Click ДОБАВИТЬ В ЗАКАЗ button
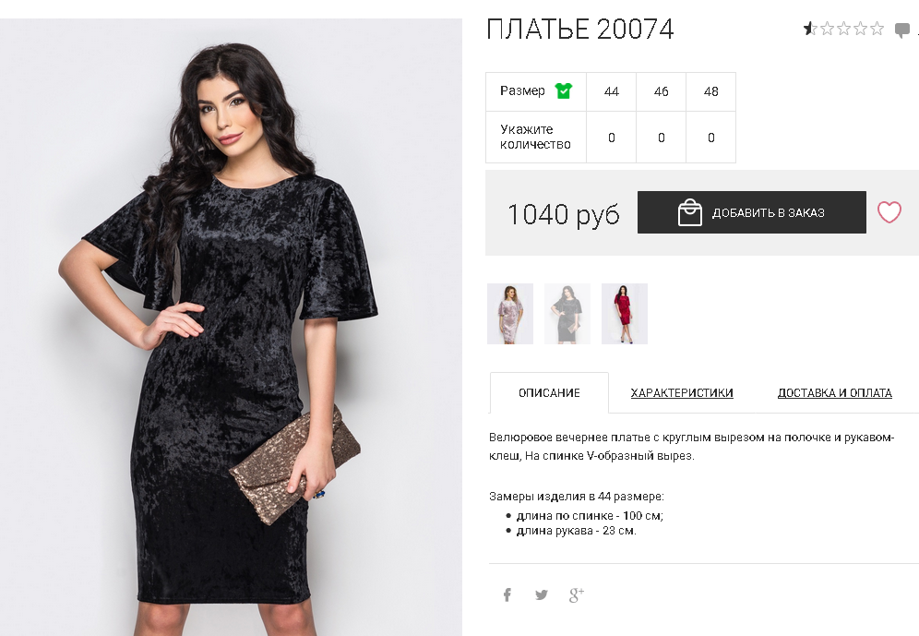The width and height of the screenshot is (919, 636). (x=751, y=212)
